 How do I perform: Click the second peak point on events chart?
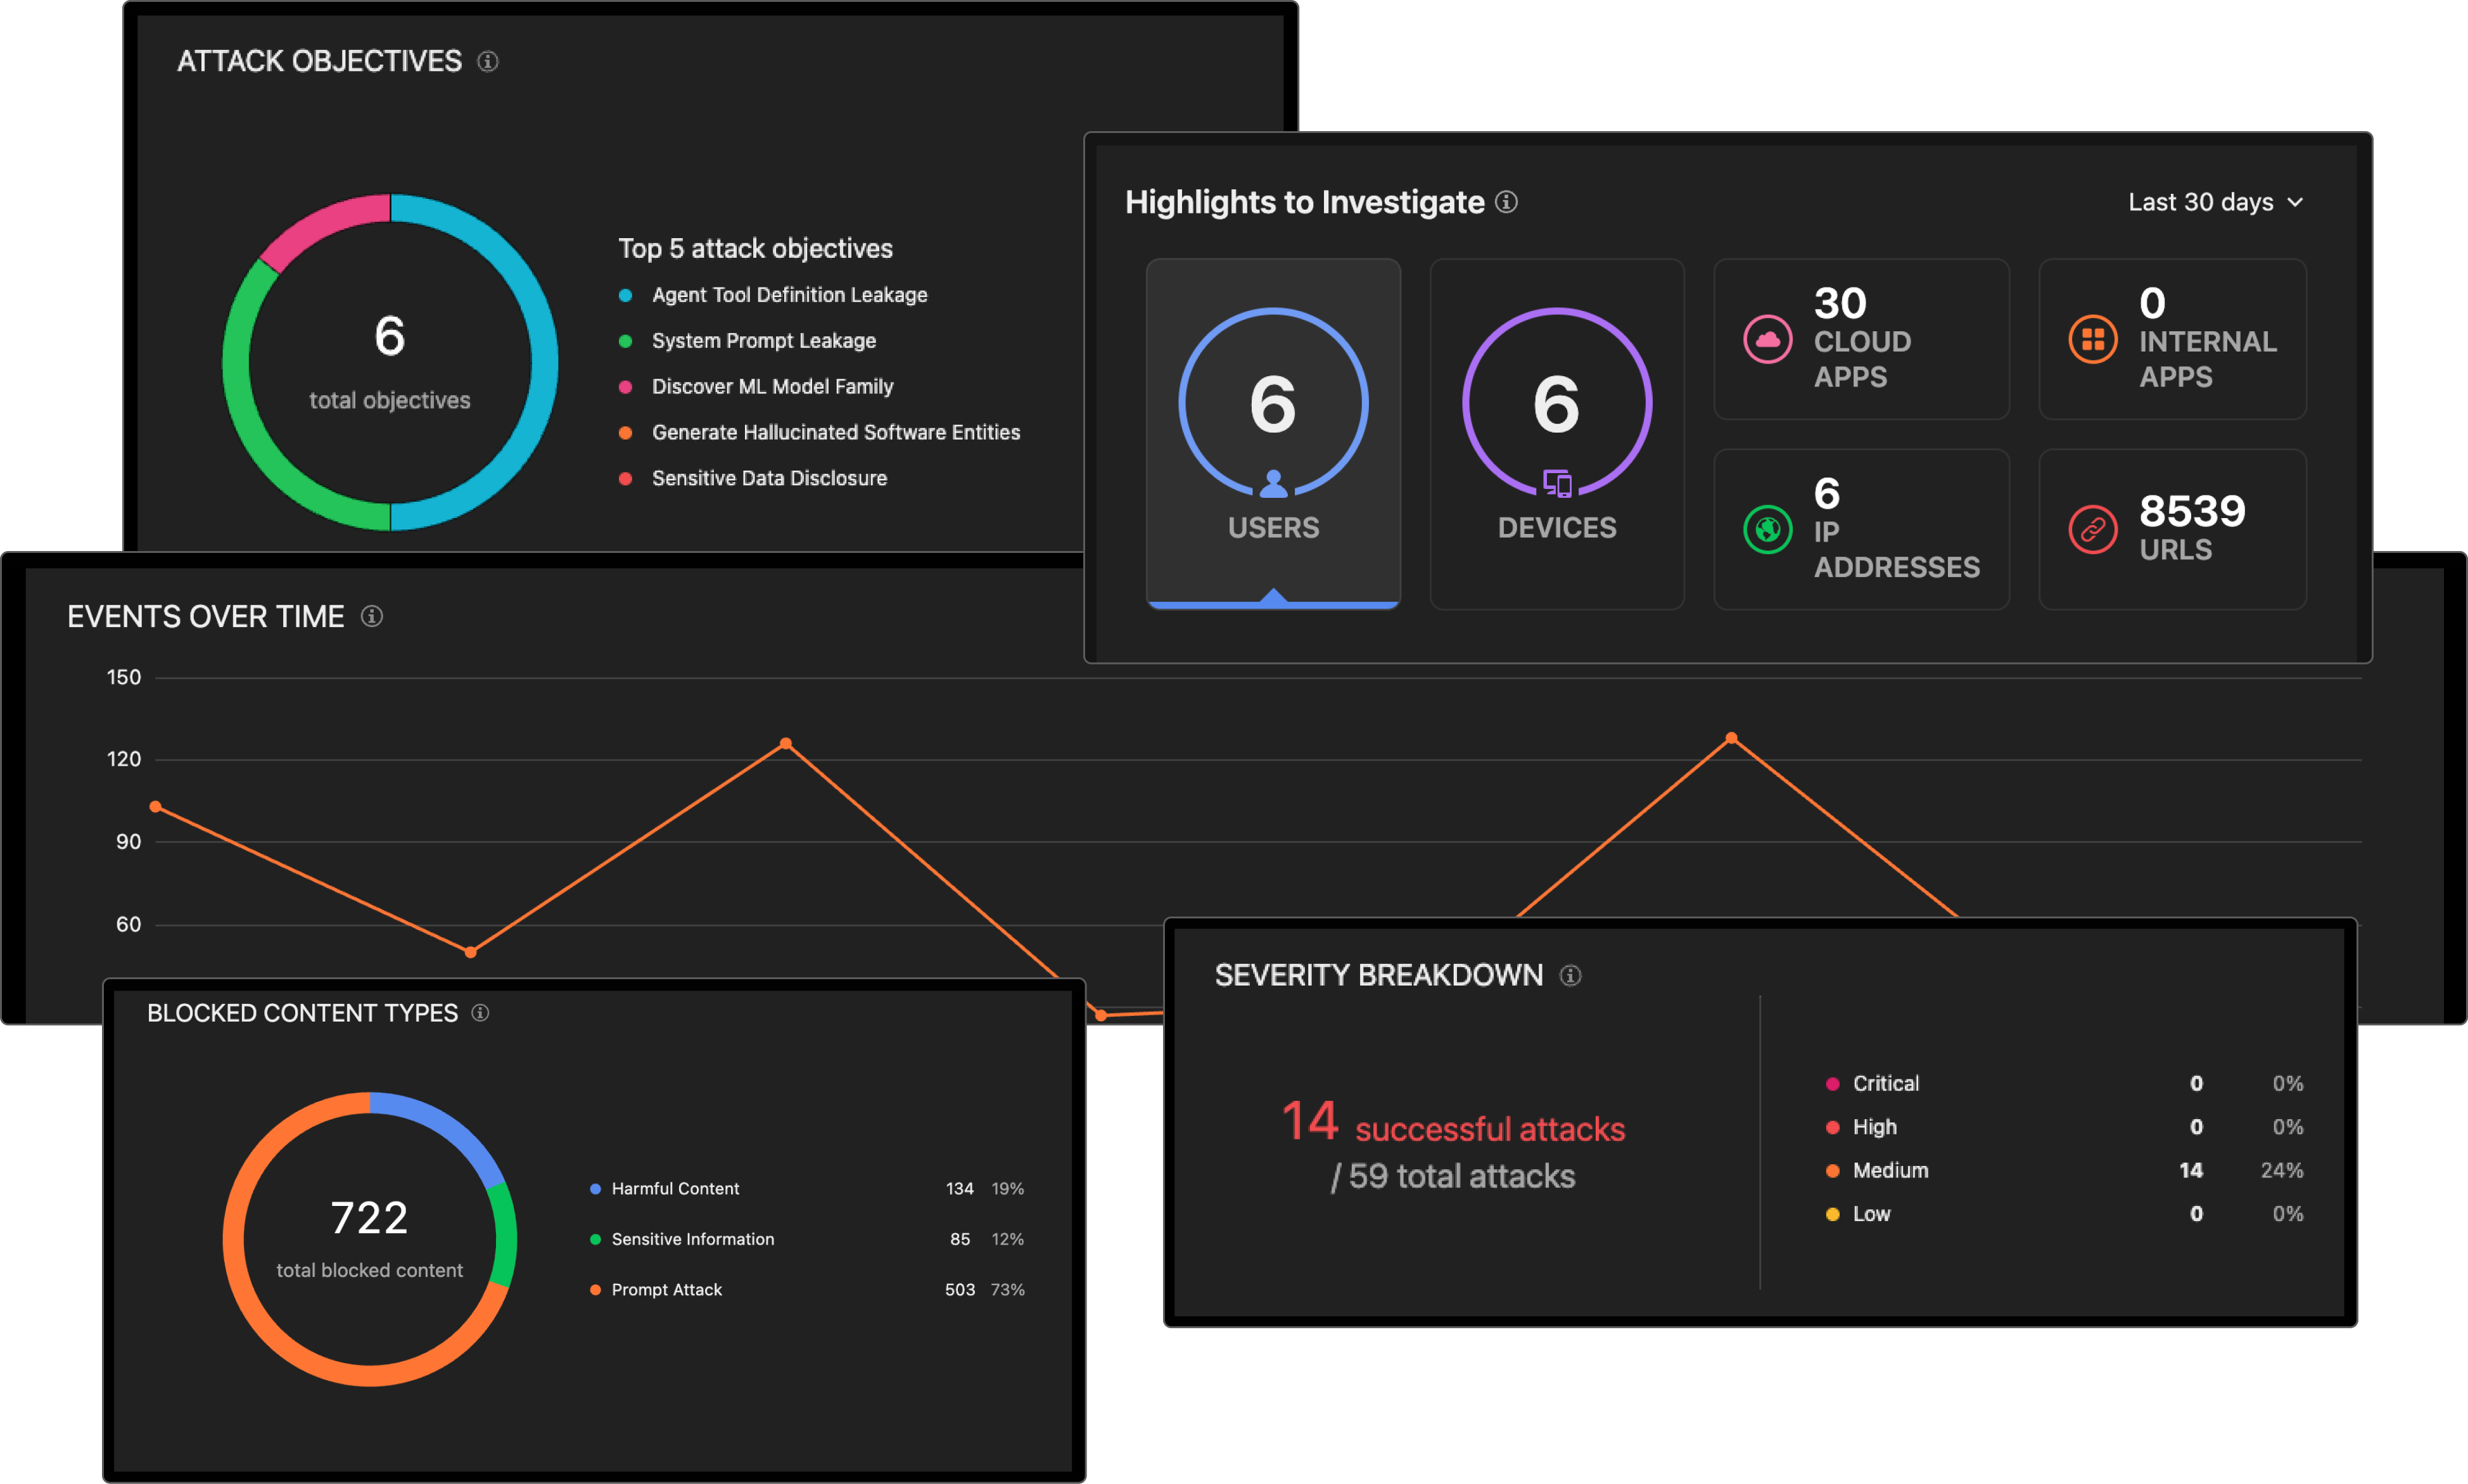pyautogui.click(x=1731, y=738)
